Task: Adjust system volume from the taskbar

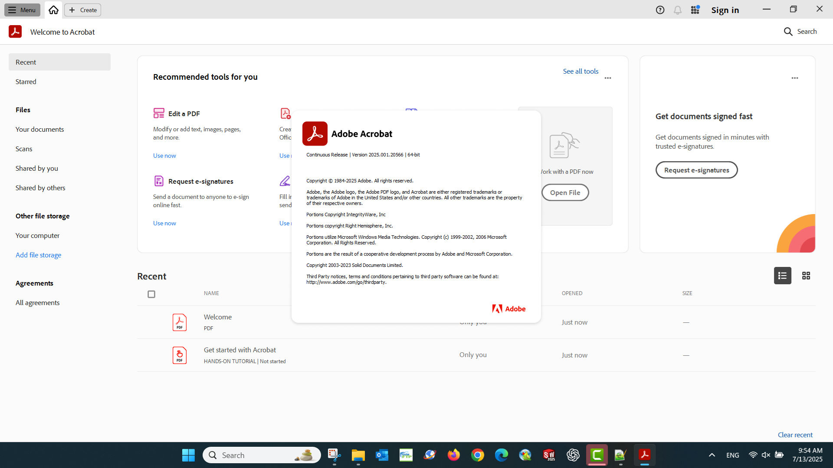Action: [765, 455]
